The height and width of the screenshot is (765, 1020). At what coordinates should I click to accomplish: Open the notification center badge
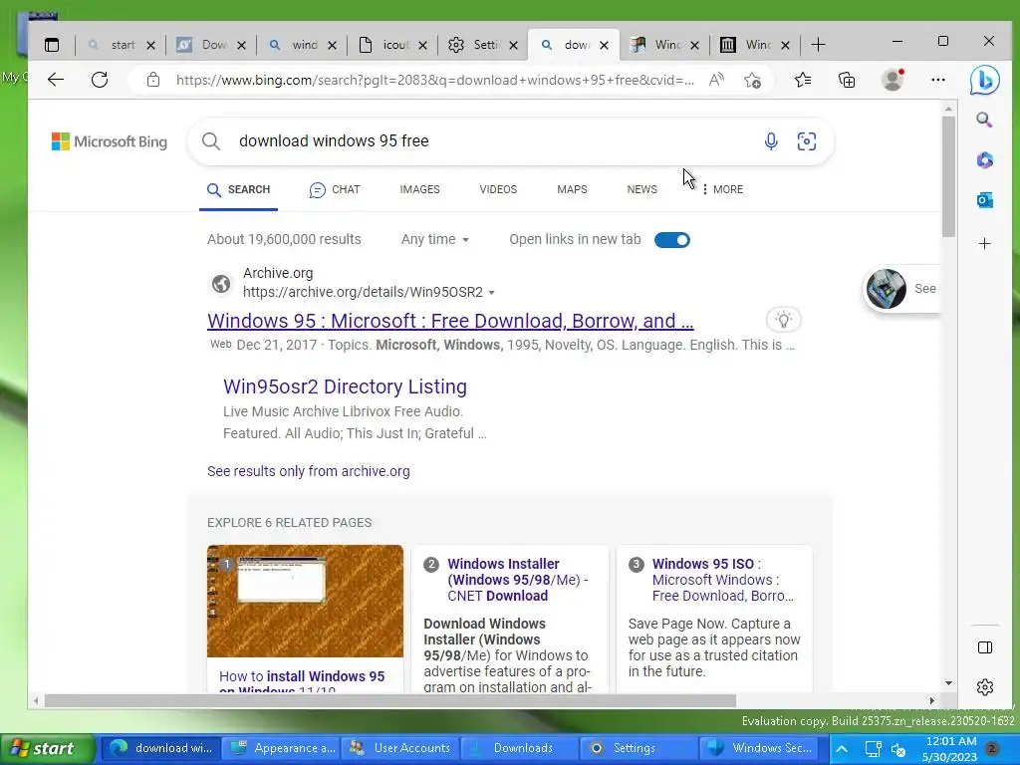992,749
